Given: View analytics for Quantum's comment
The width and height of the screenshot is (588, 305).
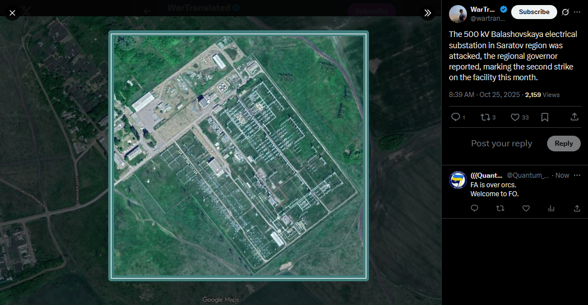Looking at the screenshot, I should coord(551,208).
